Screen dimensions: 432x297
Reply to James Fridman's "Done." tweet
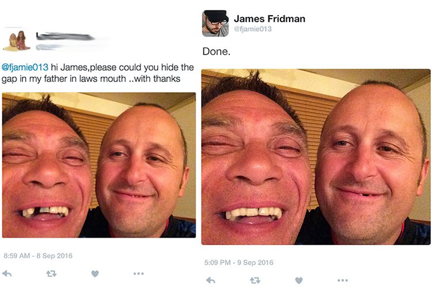(211, 281)
